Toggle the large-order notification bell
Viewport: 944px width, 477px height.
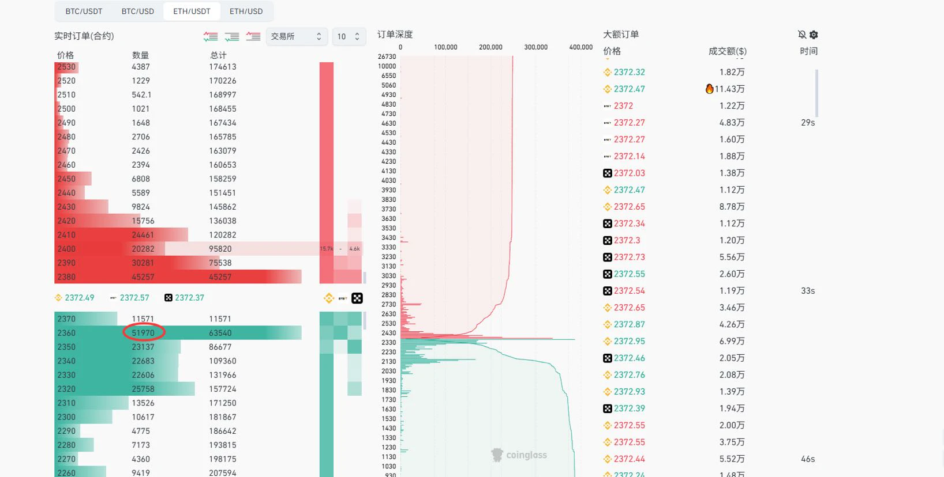[x=802, y=35]
